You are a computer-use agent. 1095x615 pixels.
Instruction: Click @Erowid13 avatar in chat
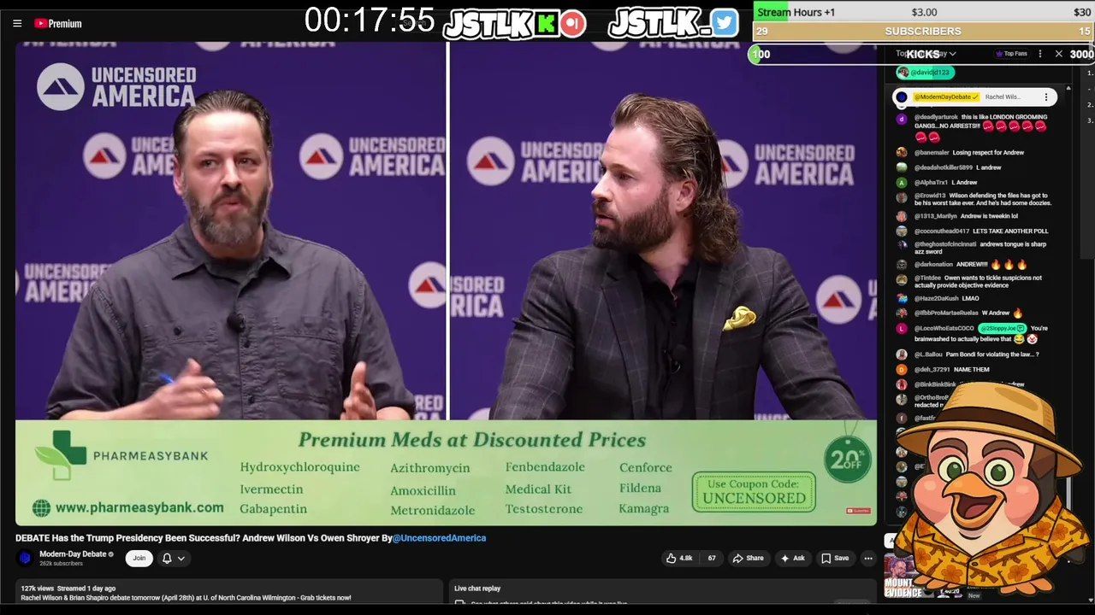[902, 197]
